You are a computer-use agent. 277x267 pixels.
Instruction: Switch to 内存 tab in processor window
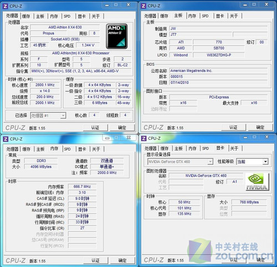point(54,16)
